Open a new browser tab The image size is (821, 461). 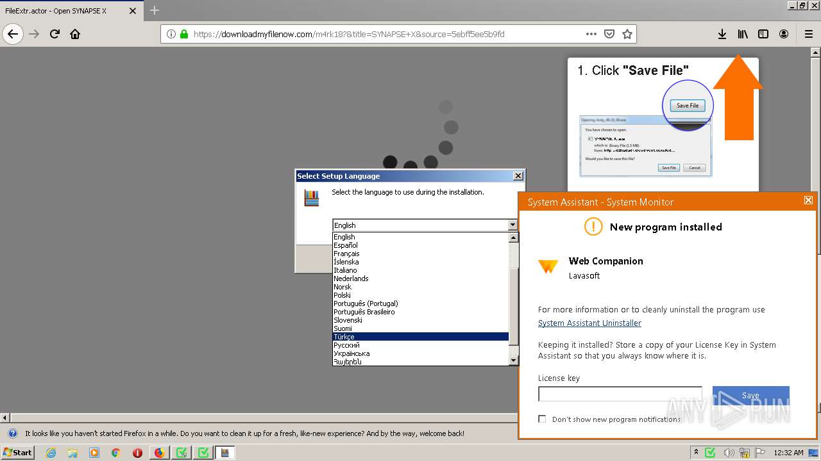click(x=155, y=10)
